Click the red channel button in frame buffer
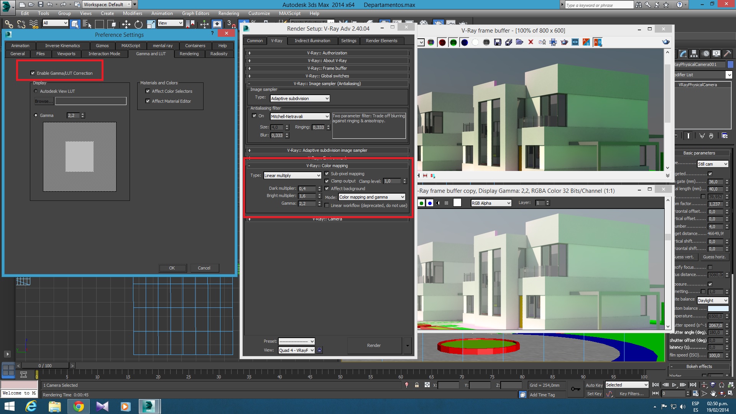Screen dimensions: 736x414 (442, 42)
